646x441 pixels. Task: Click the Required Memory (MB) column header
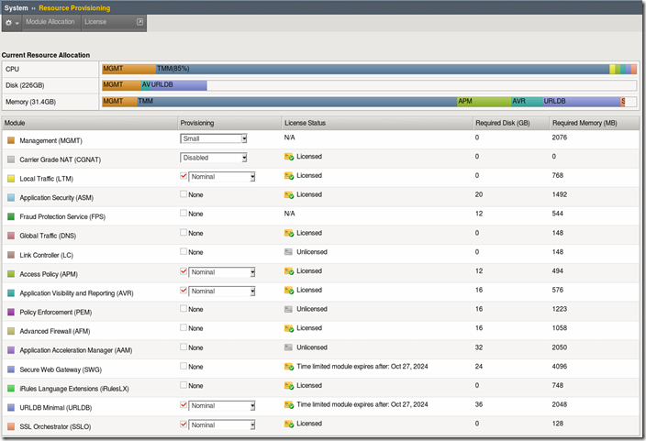595,123
